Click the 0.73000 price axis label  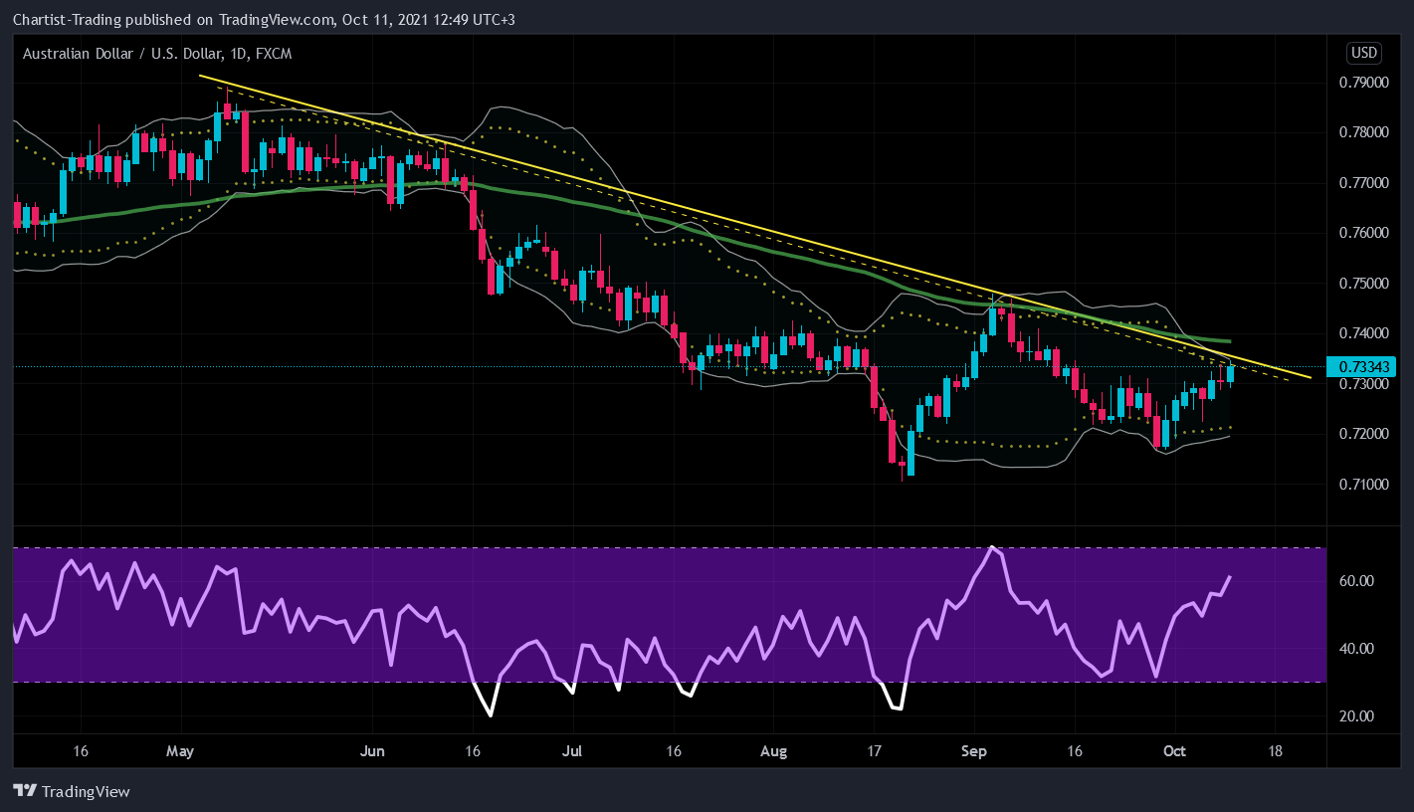[x=1365, y=384]
